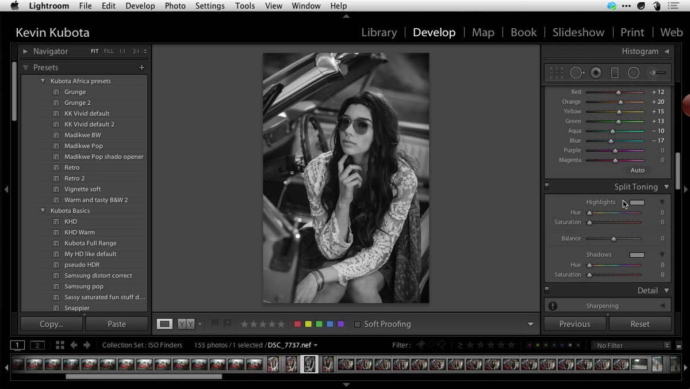Choose Loupe view mode in toolbar
690x389 pixels.
tap(165, 324)
